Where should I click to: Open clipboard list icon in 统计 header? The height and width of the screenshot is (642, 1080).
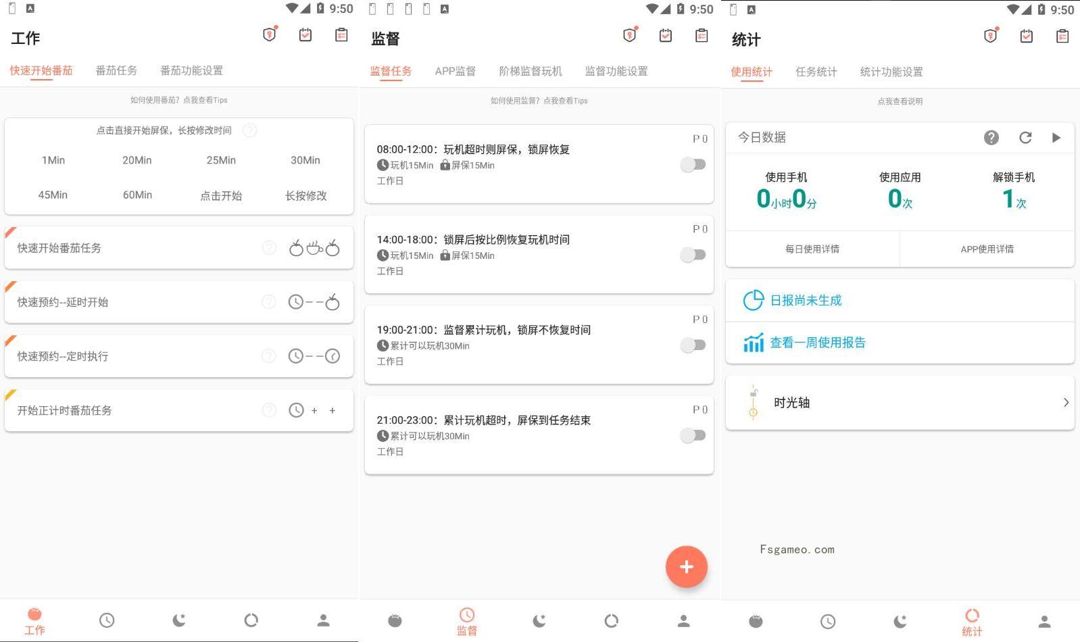1062,36
